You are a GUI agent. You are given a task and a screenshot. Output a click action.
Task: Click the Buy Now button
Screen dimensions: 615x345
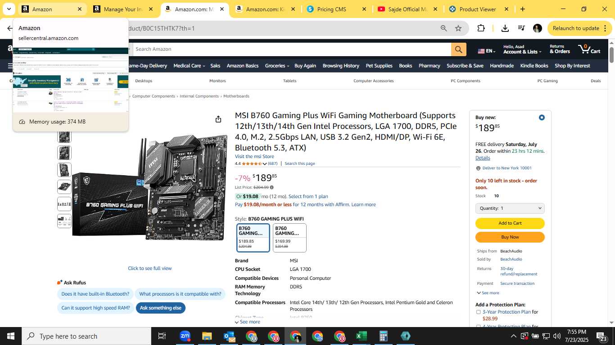(510, 237)
